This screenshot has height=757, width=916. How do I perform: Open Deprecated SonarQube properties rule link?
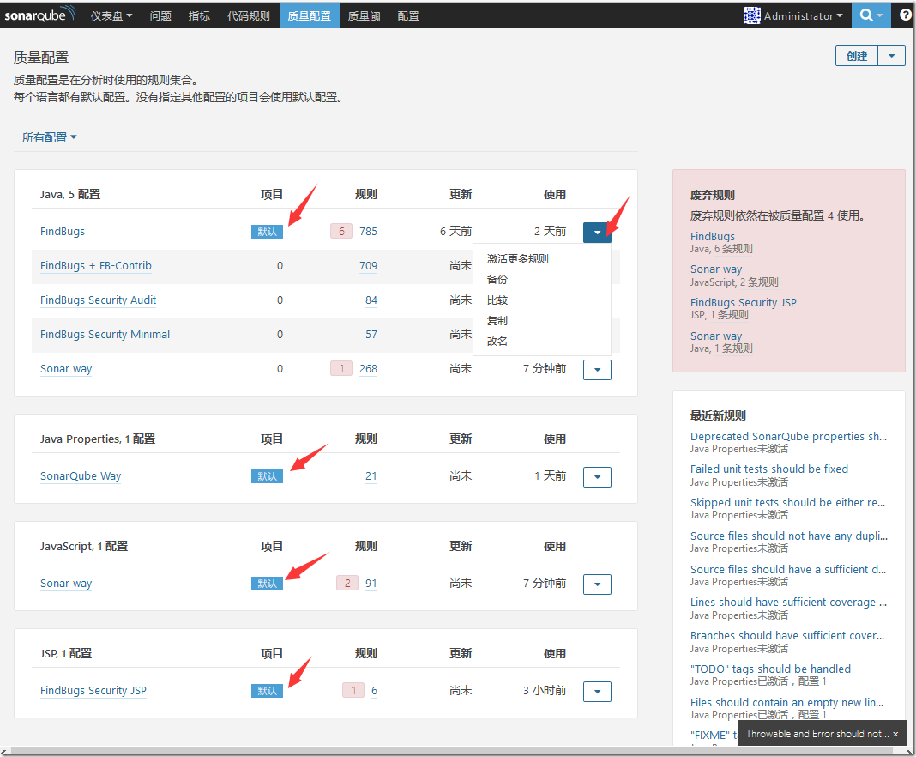click(x=789, y=437)
